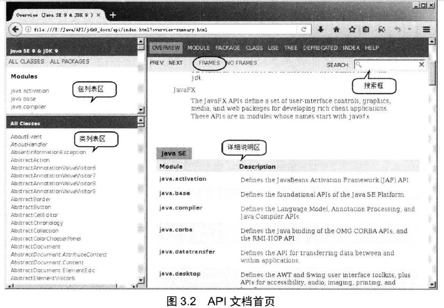Click Modules pane scrollbar up arrow
Viewport: 444px width, 308px height.
pos(141,41)
